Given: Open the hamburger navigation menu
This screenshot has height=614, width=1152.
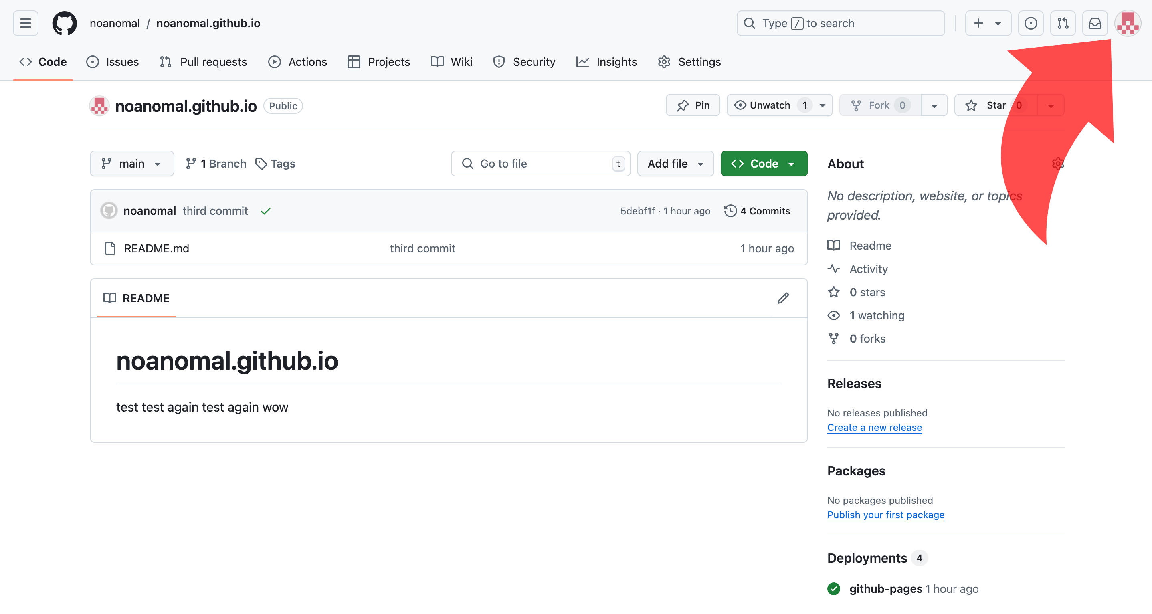Looking at the screenshot, I should pyautogui.click(x=26, y=23).
